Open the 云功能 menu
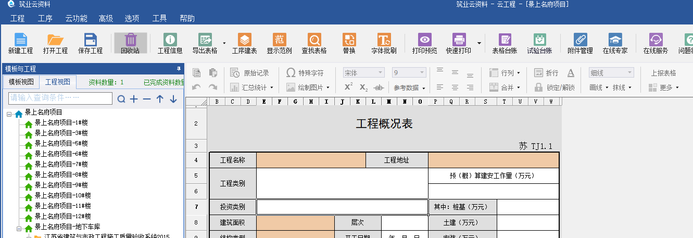 point(76,18)
